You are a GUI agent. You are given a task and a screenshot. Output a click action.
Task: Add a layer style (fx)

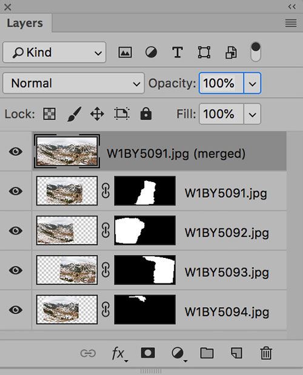coord(119,354)
